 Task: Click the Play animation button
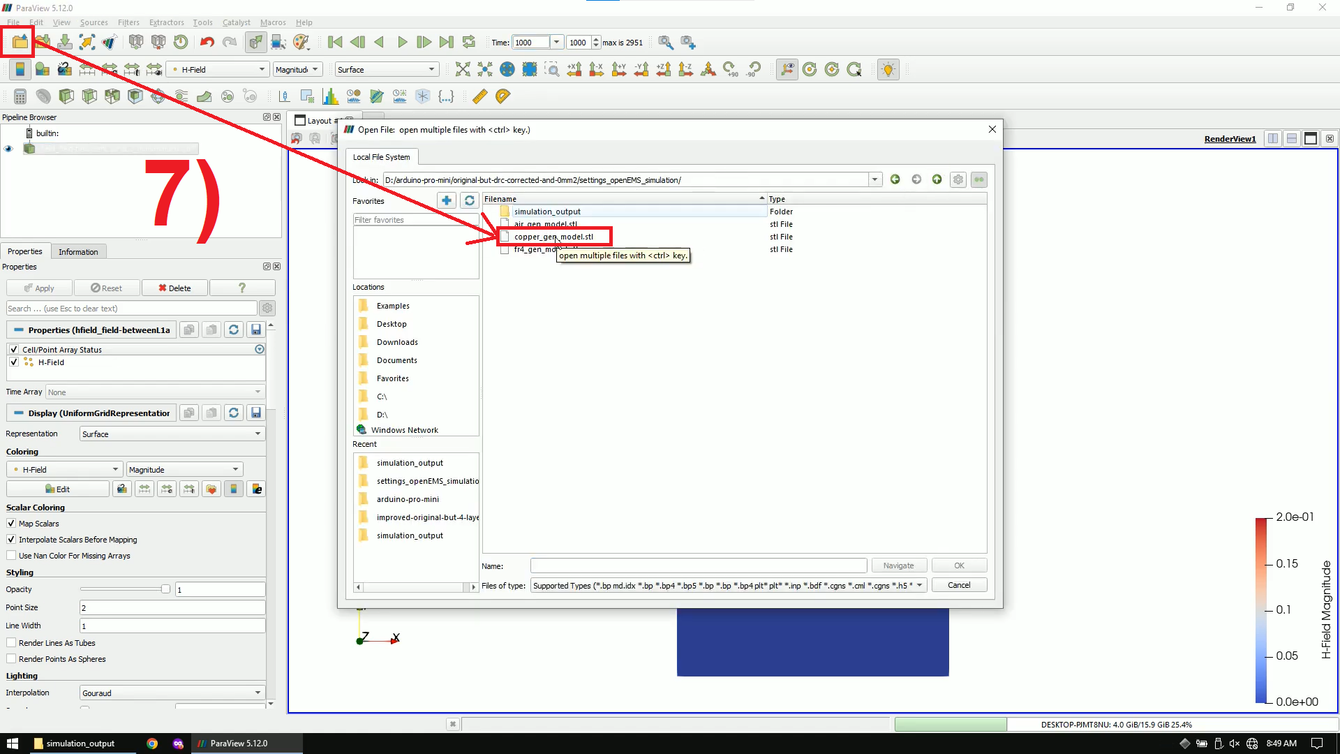[x=401, y=43]
